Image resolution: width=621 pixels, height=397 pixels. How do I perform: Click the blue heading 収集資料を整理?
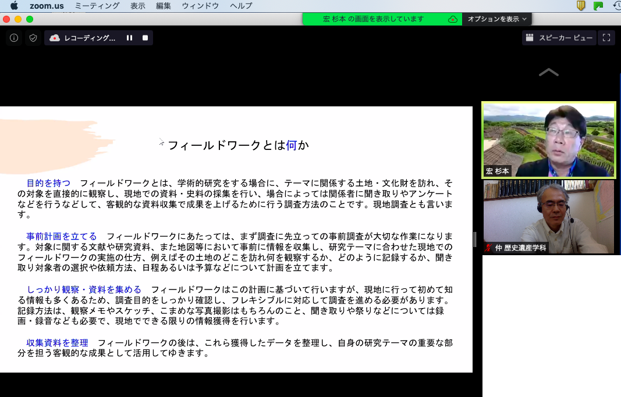[x=57, y=343]
